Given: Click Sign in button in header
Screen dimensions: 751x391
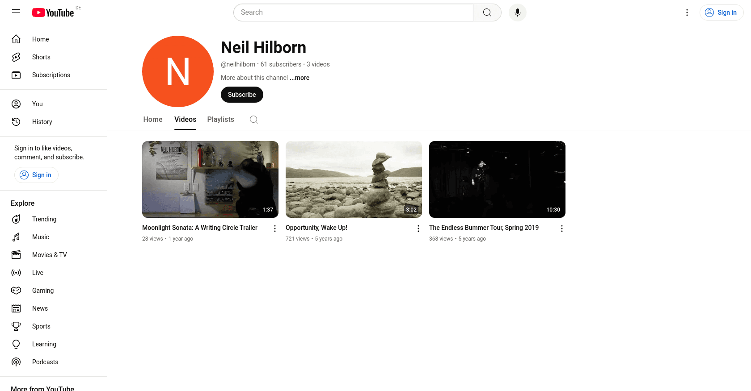Looking at the screenshot, I should tap(721, 12).
